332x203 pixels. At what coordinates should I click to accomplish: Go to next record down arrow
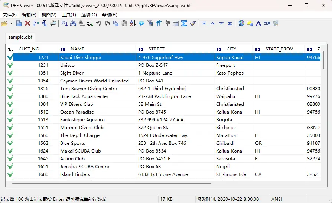coord(221,23)
